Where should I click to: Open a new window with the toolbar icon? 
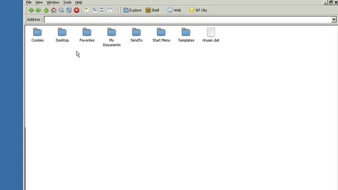click(x=87, y=10)
